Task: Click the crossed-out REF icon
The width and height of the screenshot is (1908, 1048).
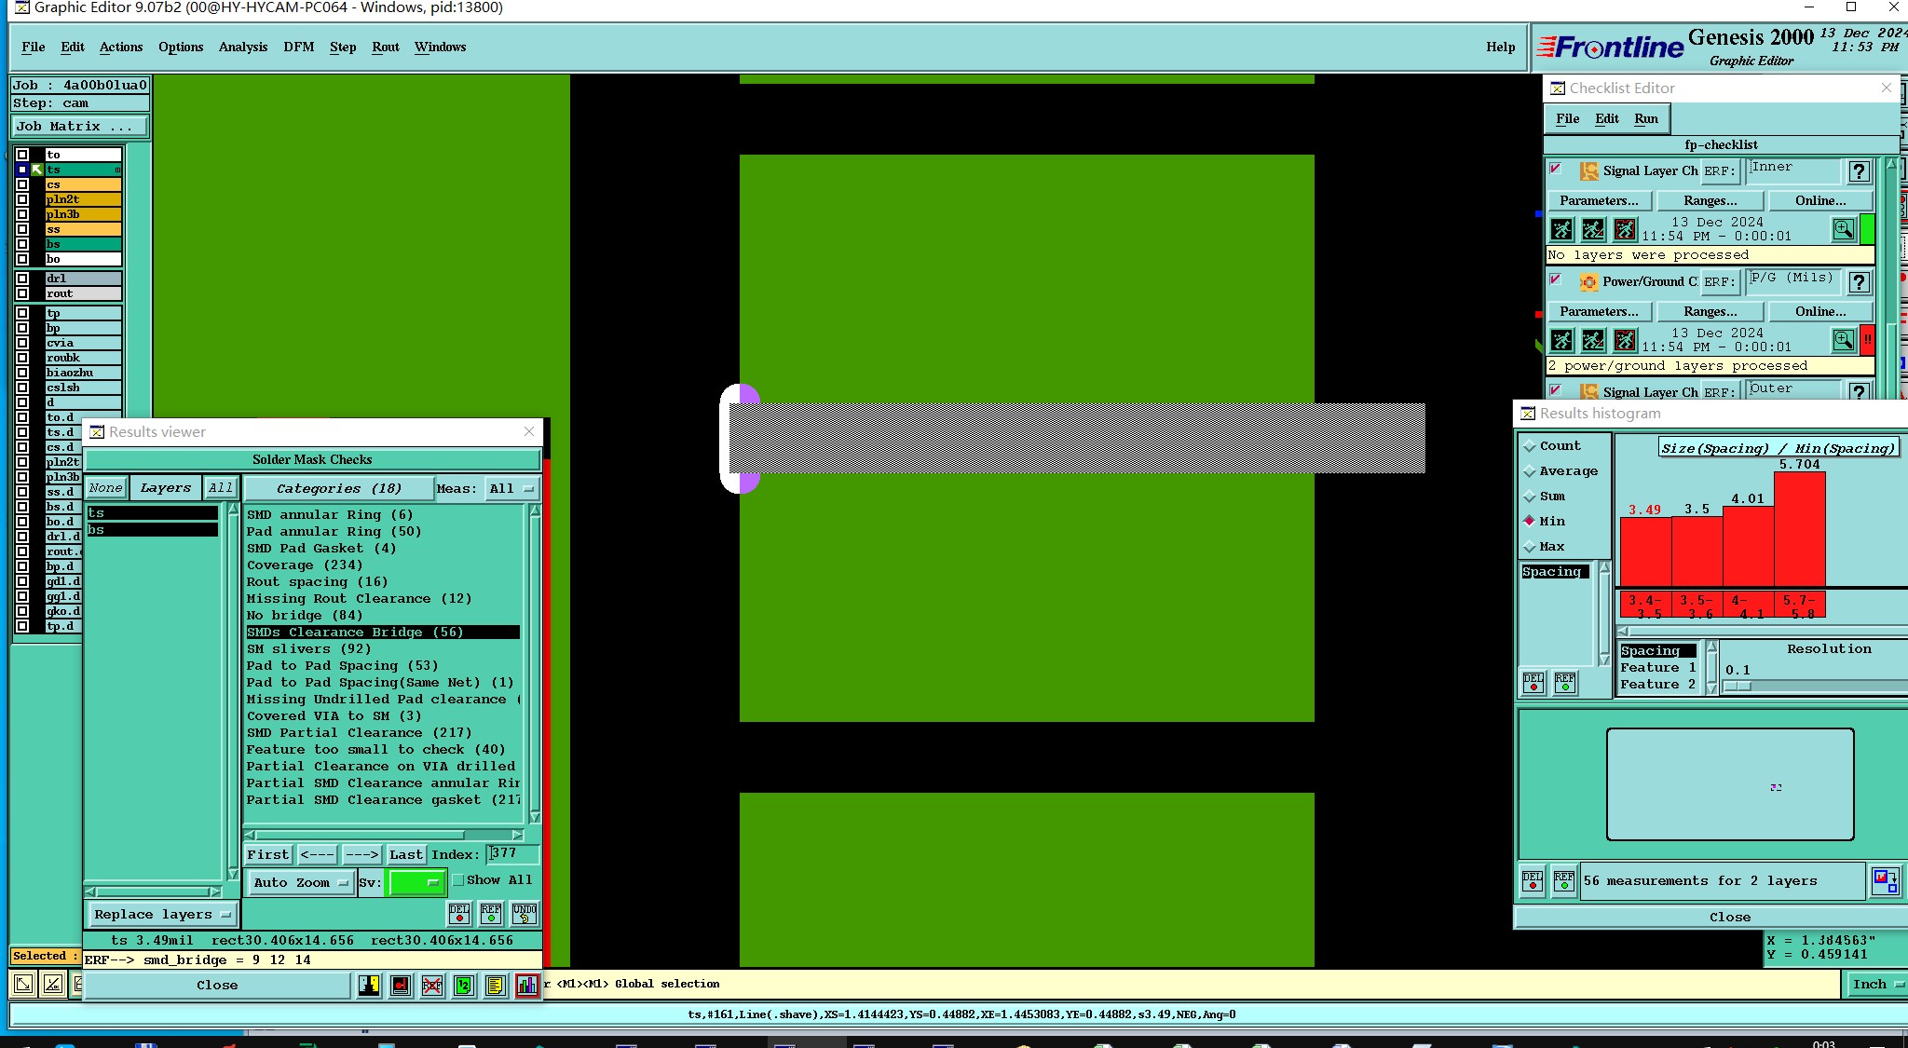Action: click(x=432, y=986)
